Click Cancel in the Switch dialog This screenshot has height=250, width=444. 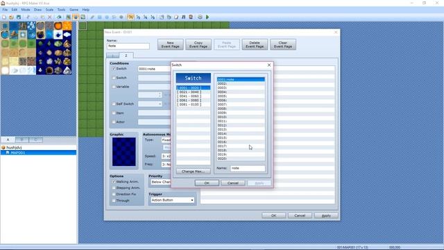(233, 183)
